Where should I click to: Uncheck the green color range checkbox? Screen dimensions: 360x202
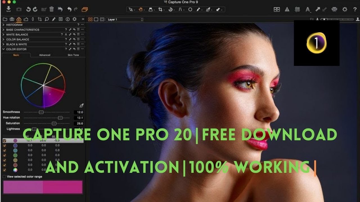click(4, 155)
